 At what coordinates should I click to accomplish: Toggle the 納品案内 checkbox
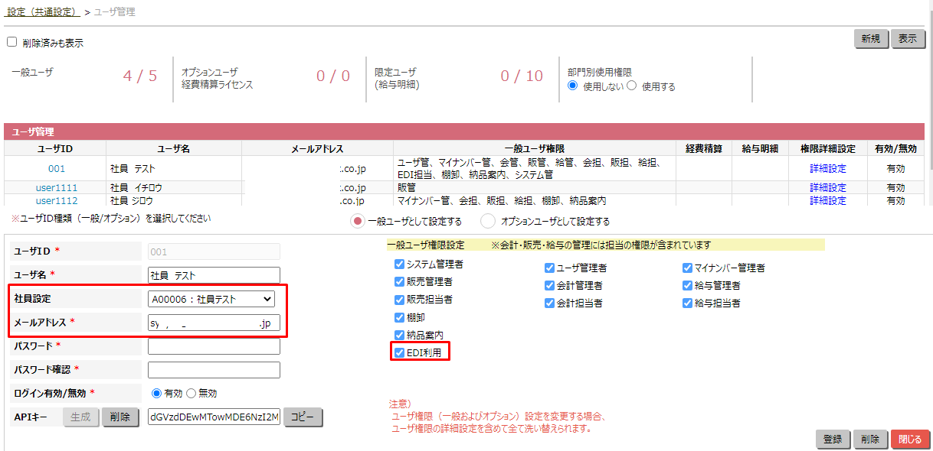(399, 335)
